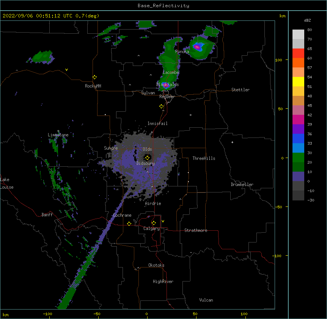
Task: Select the dark grey -30 to -10 swatch
Action: click(298, 195)
